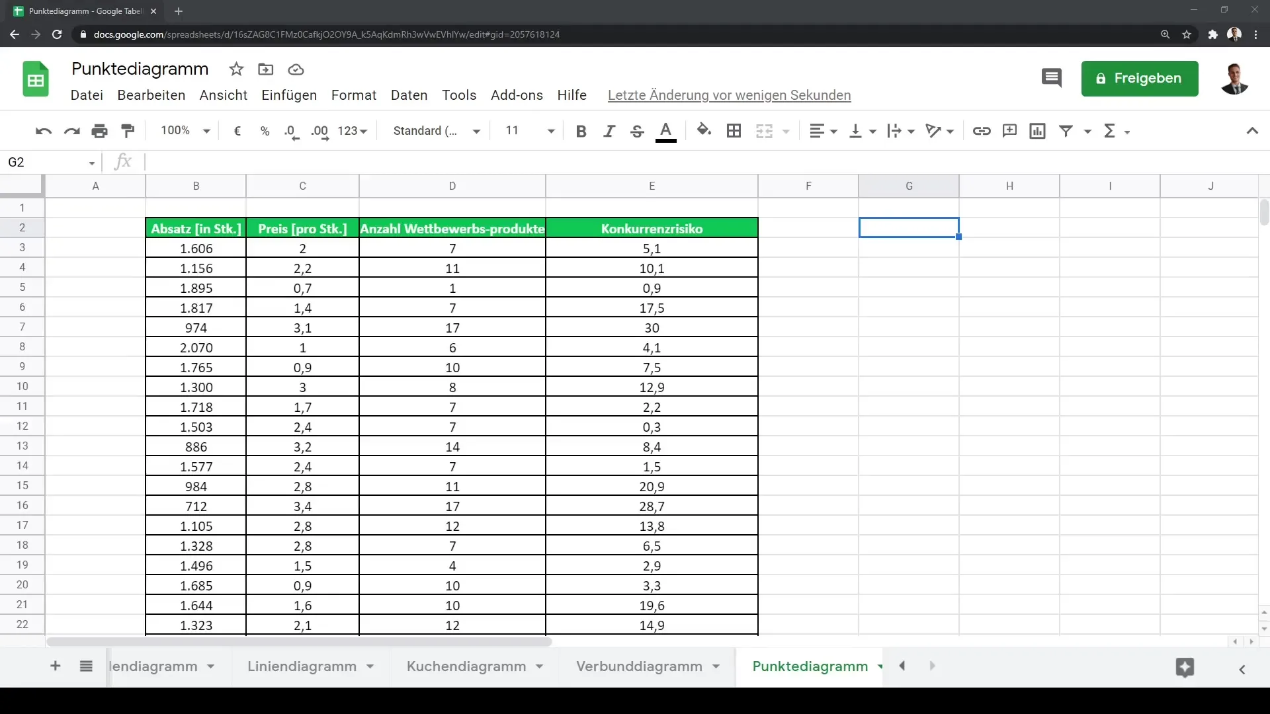Star the Punktediagramm document
The width and height of the screenshot is (1270, 714).
236,69
